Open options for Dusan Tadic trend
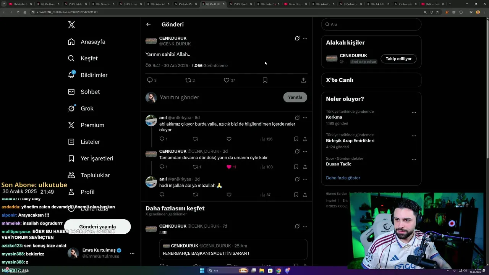The width and height of the screenshot is (489, 275). [414, 159]
